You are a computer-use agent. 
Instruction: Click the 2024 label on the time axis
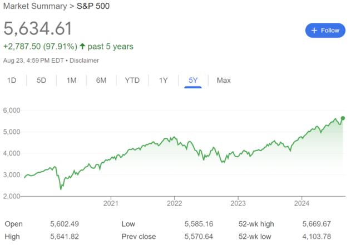pos(301,203)
